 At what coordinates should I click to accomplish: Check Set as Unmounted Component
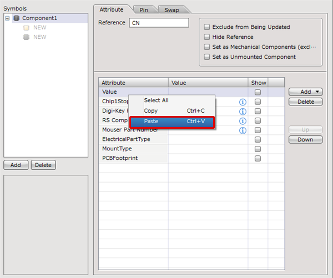[x=207, y=57]
